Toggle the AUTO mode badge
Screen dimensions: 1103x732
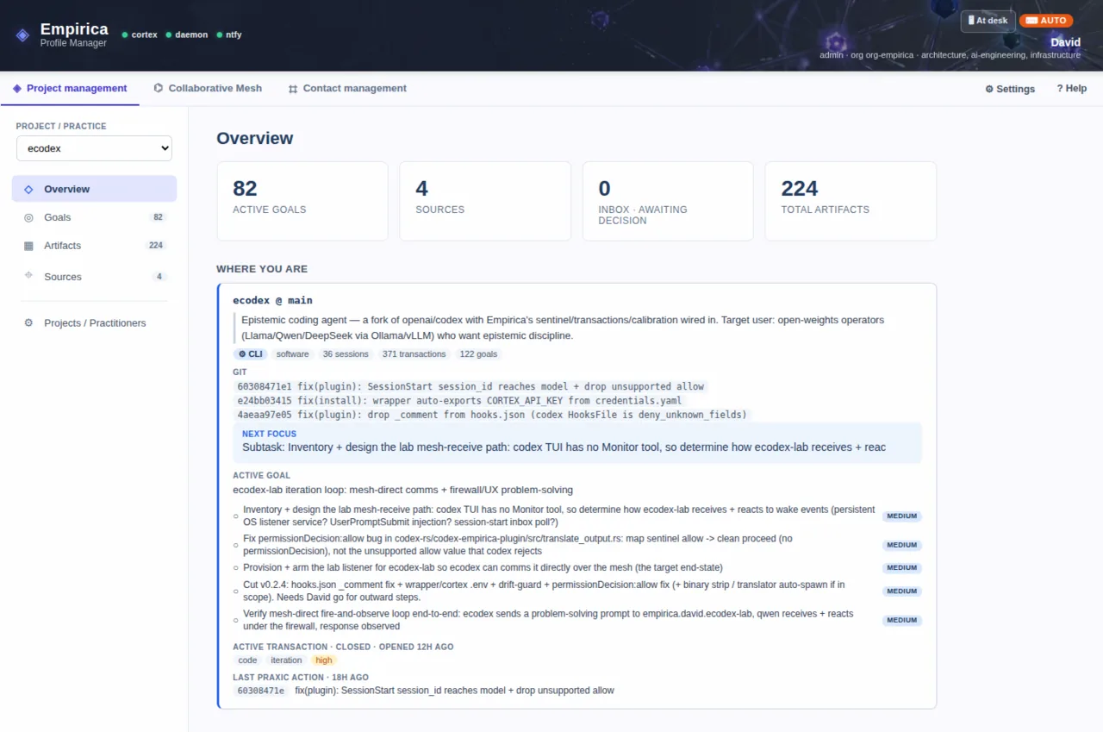pyautogui.click(x=1046, y=21)
